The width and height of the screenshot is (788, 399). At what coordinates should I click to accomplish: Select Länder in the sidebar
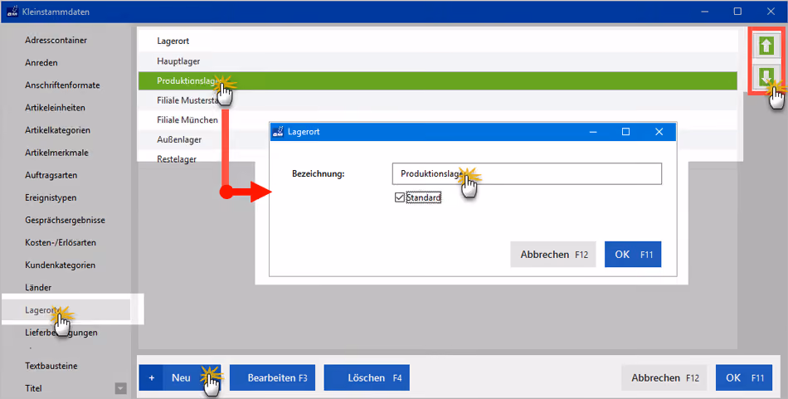click(x=38, y=288)
